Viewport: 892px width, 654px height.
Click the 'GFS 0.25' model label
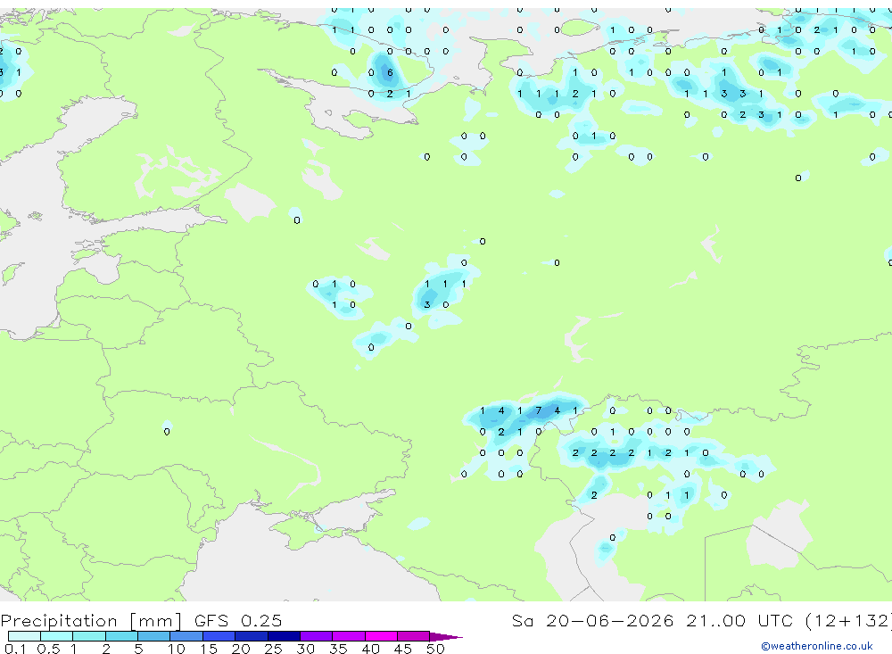tap(238, 620)
